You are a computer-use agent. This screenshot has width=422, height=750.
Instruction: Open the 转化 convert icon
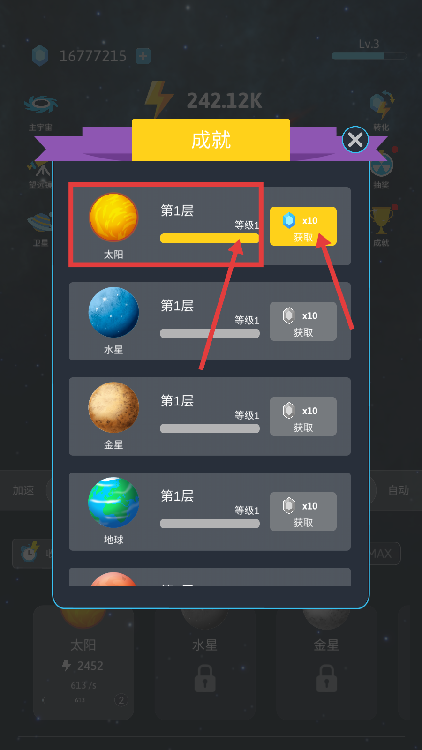(x=382, y=105)
